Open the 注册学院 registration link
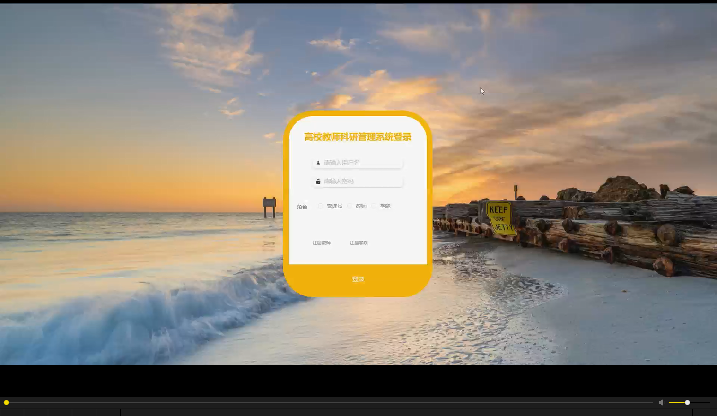717x416 pixels. click(x=358, y=243)
